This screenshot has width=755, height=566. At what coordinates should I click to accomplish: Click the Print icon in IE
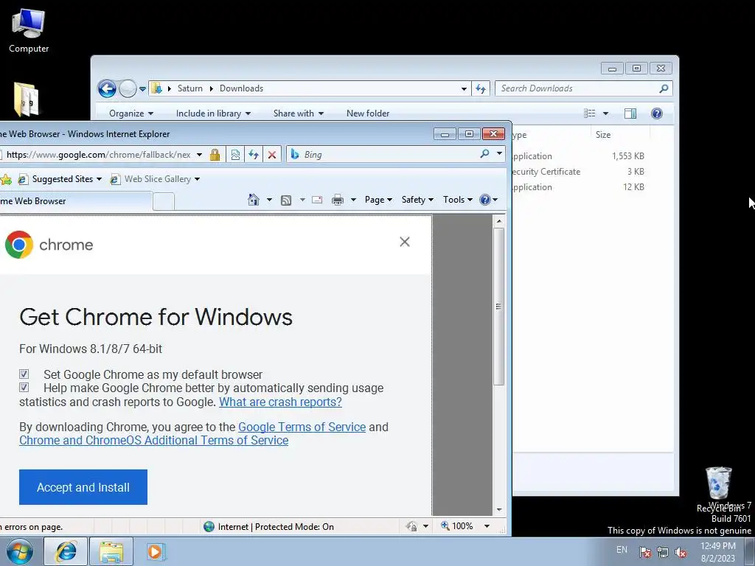point(338,200)
